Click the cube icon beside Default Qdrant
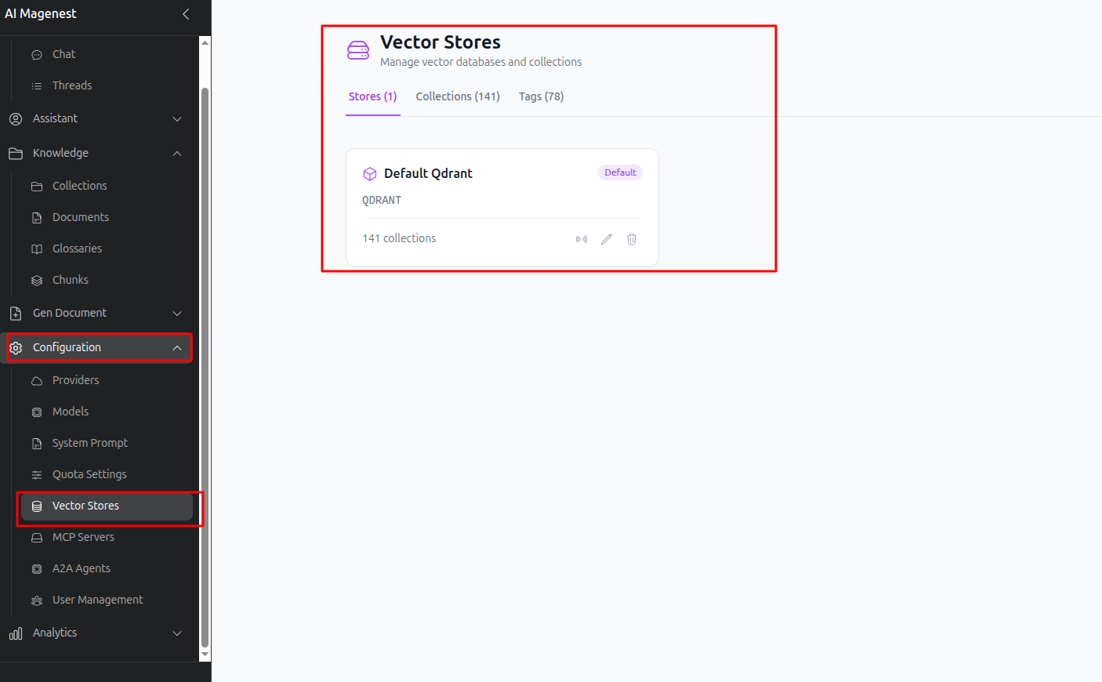Screen dimensions: 1102x682 [370, 174]
